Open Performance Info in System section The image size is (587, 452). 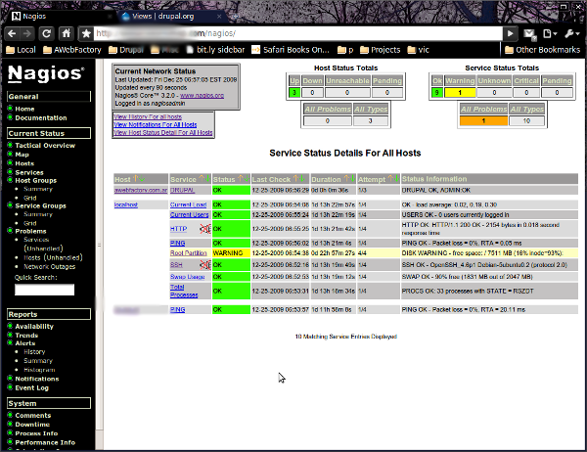pos(45,442)
